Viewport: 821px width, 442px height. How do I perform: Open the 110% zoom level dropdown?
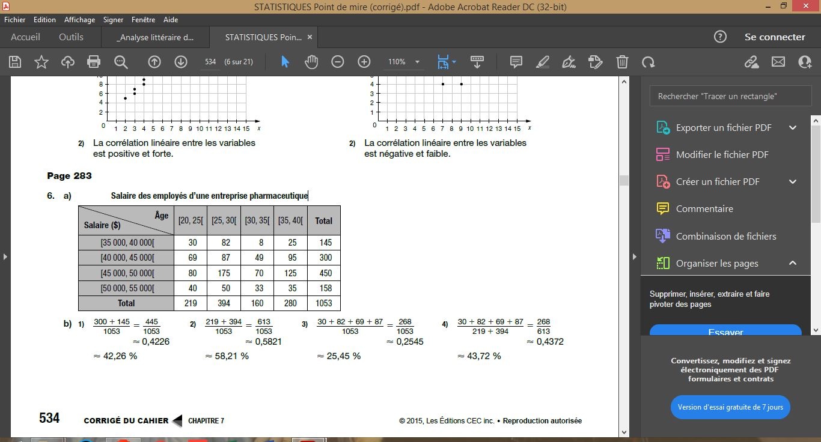[417, 62]
